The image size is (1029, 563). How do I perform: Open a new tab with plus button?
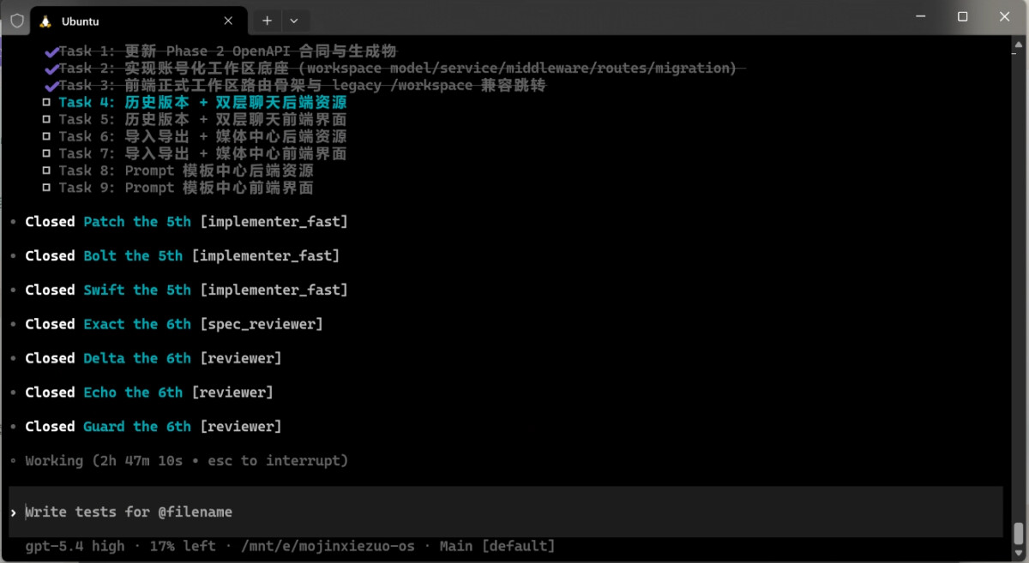click(x=267, y=21)
